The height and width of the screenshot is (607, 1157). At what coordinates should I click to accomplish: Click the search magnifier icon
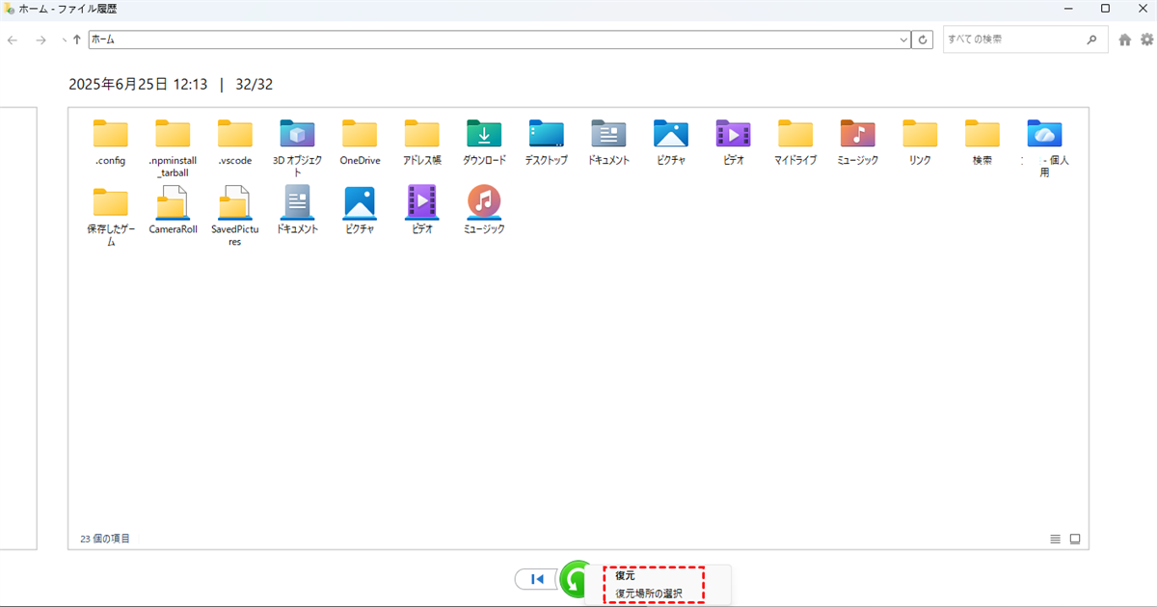[x=1091, y=40]
